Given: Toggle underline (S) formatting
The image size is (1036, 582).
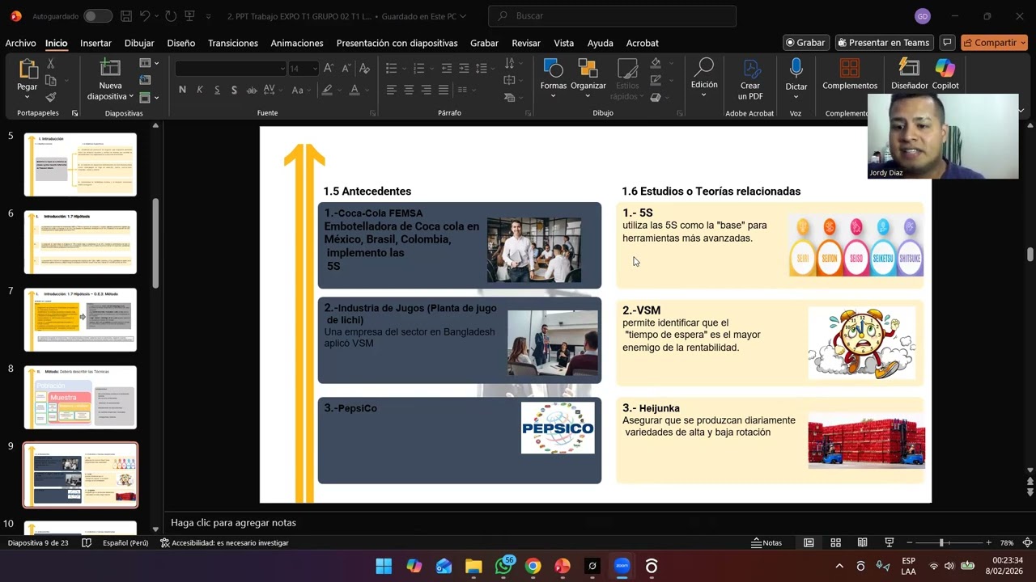Looking at the screenshot, I should click(x=217, y=90).
